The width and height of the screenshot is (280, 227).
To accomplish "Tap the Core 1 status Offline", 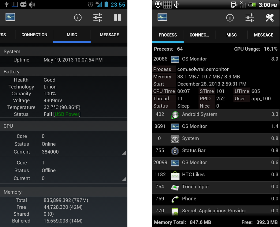I will (x=49, y=171).
